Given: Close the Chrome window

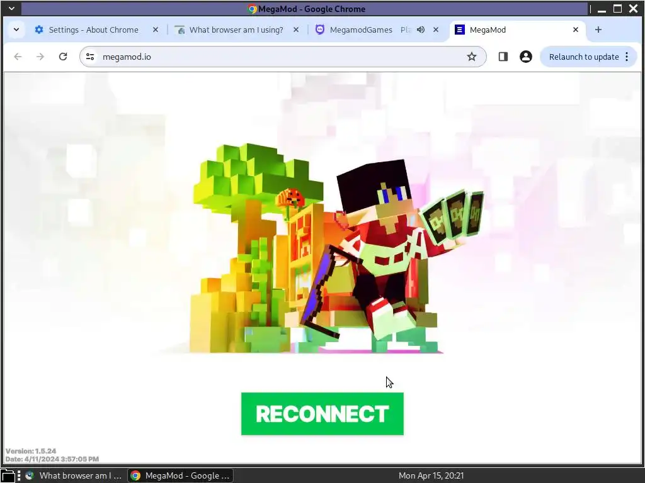Looking at the screenshot, I should coord(634,9).
